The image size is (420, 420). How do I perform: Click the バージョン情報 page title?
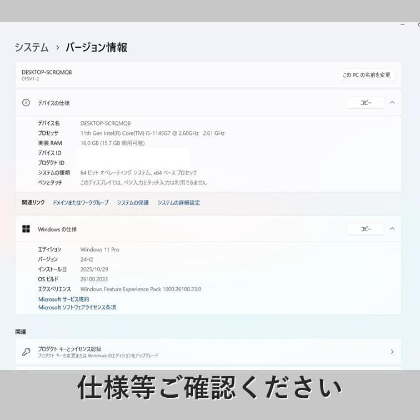97,47
